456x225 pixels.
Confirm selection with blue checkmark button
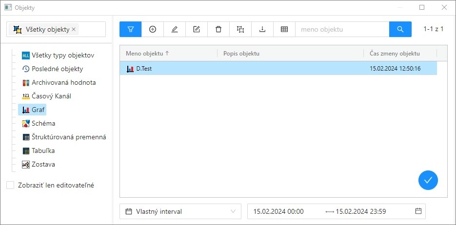click(428, 180)
